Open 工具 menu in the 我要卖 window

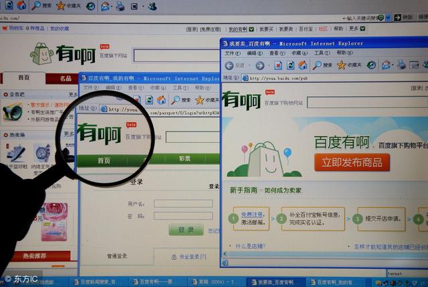pos(322,53)
